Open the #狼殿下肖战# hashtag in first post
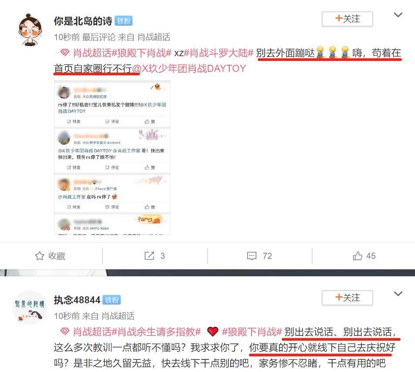Viewport: 415px width, 372px height. click(x=141, y=53)
